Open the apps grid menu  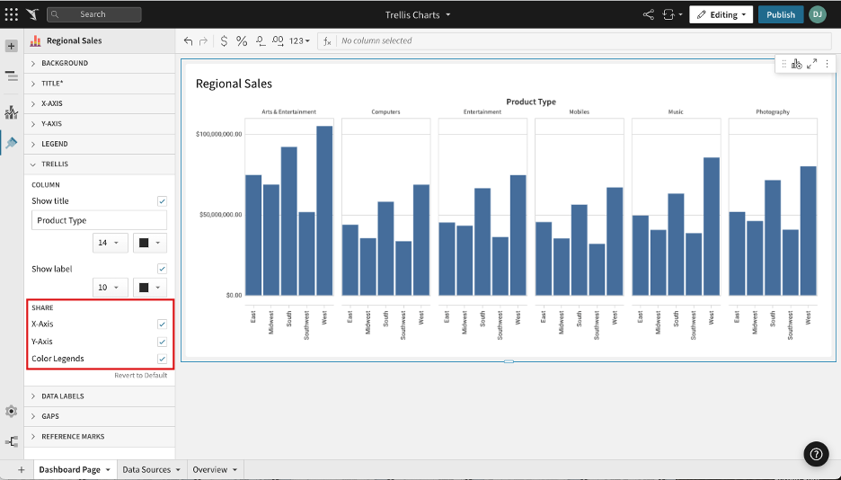(11, 14)
